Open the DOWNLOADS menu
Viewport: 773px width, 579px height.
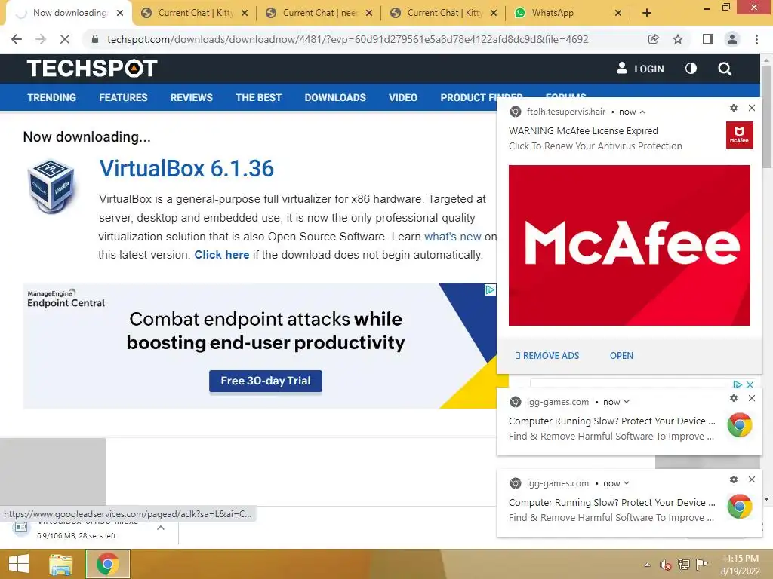[335, 97]
